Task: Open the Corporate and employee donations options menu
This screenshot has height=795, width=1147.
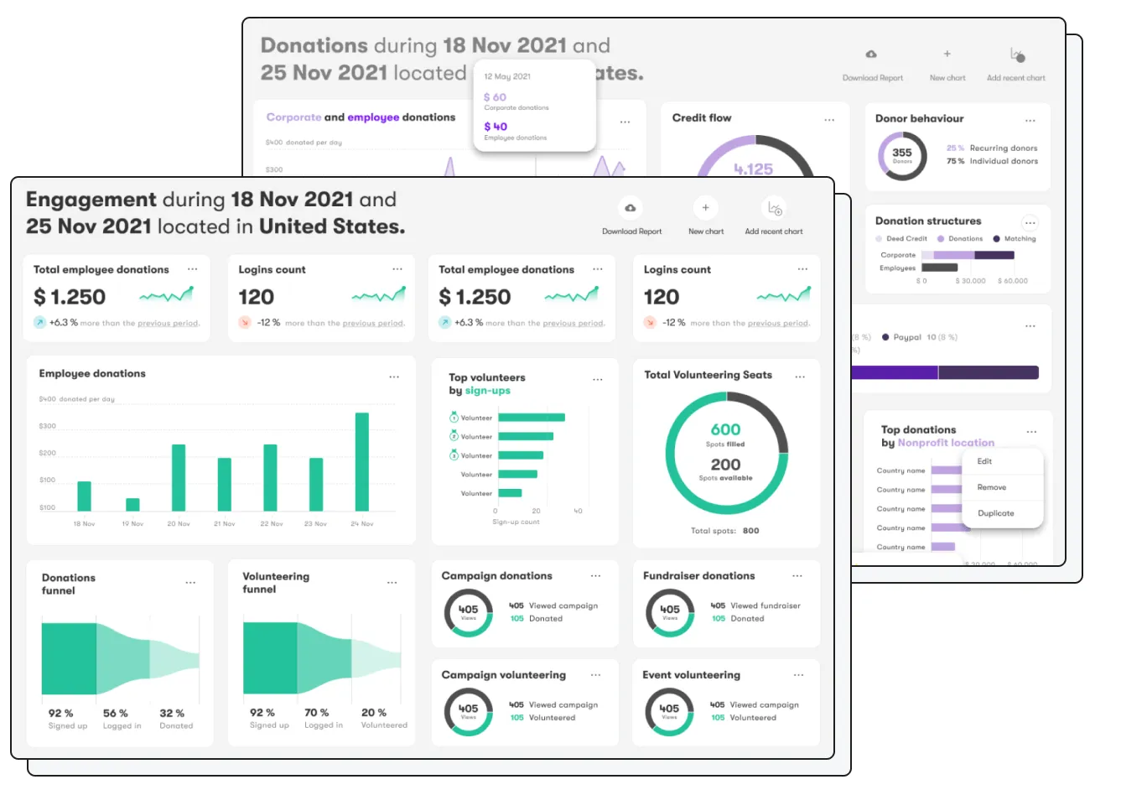Action: 625,122
